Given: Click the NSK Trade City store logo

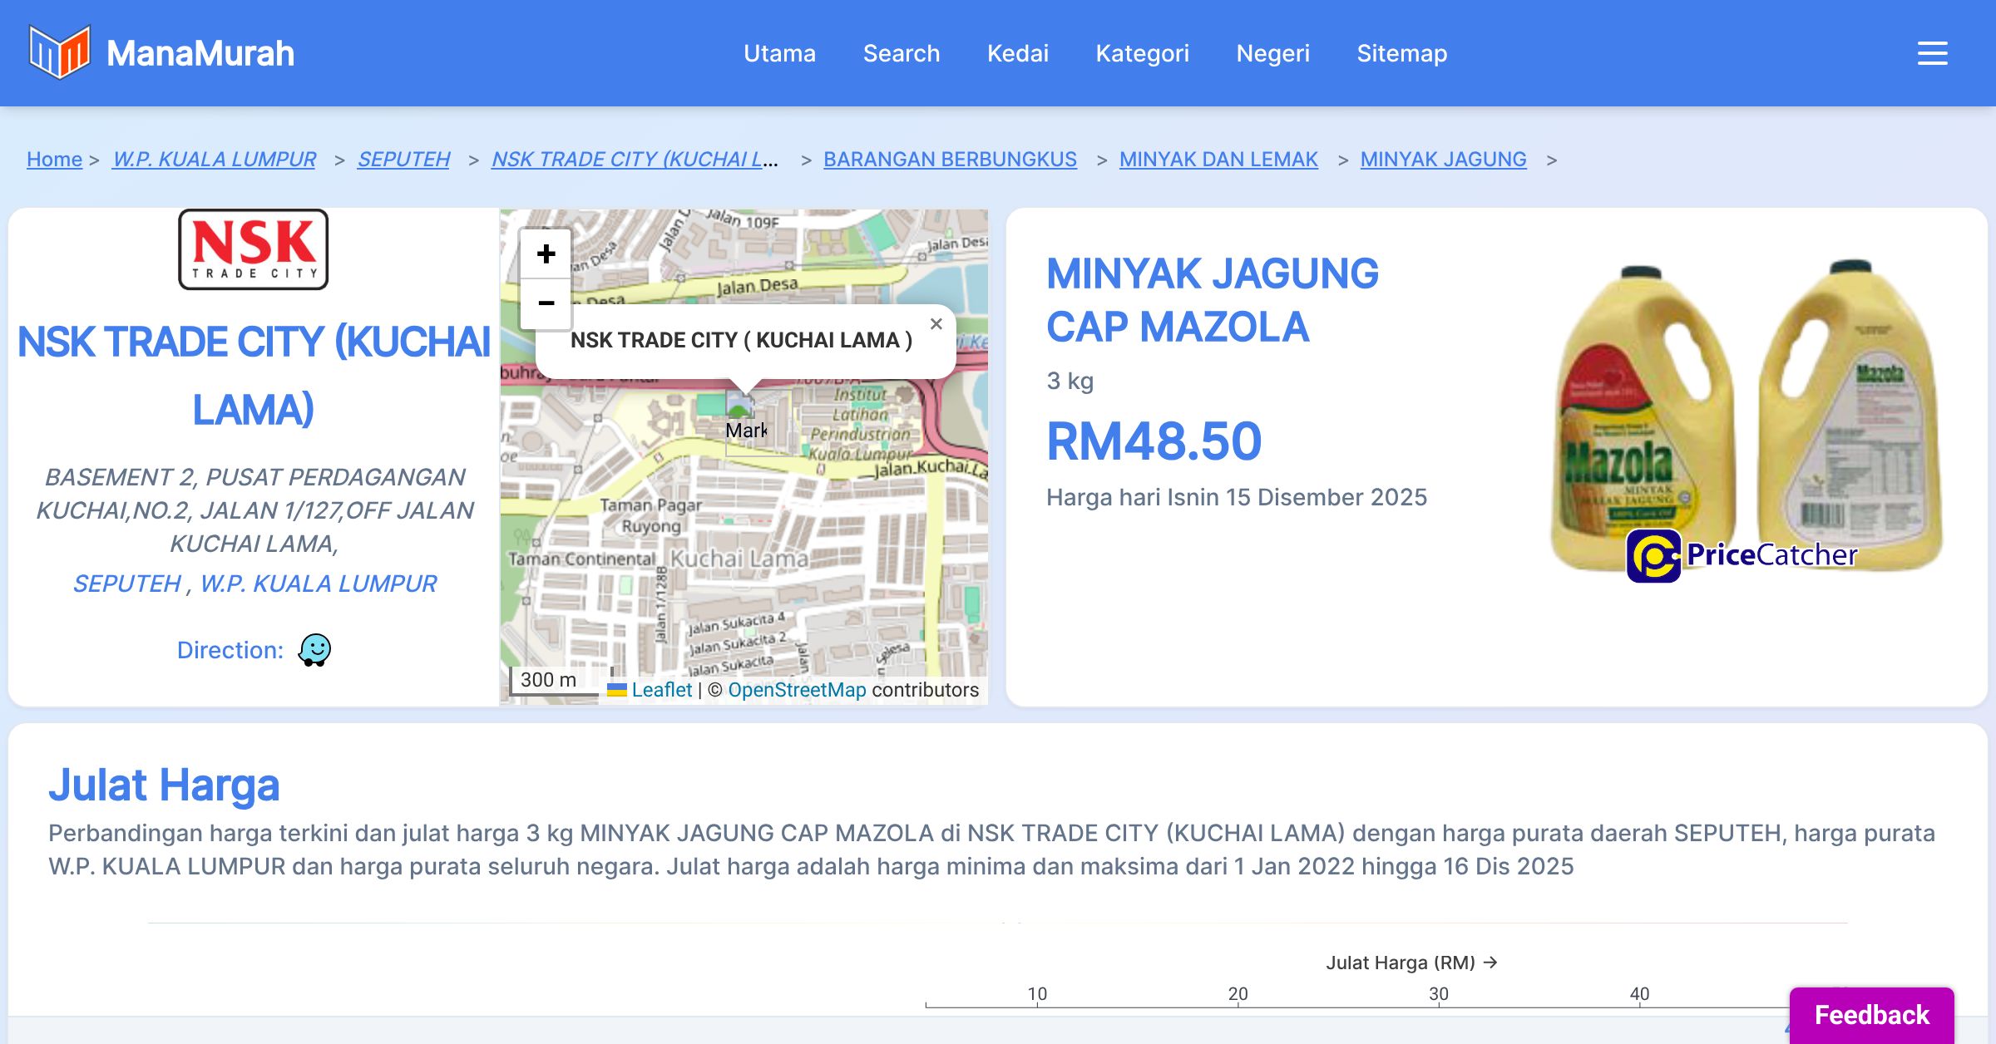Looking at the screenshot, I should (254, 249).
